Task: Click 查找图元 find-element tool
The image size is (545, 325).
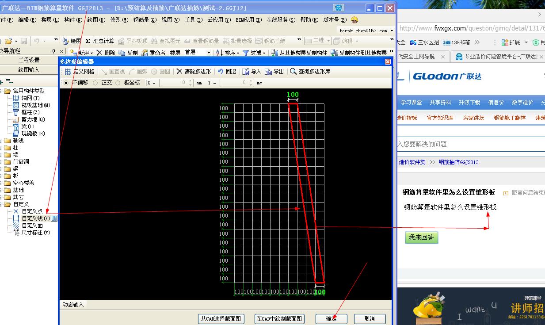Action: click(x=166, y=41)
